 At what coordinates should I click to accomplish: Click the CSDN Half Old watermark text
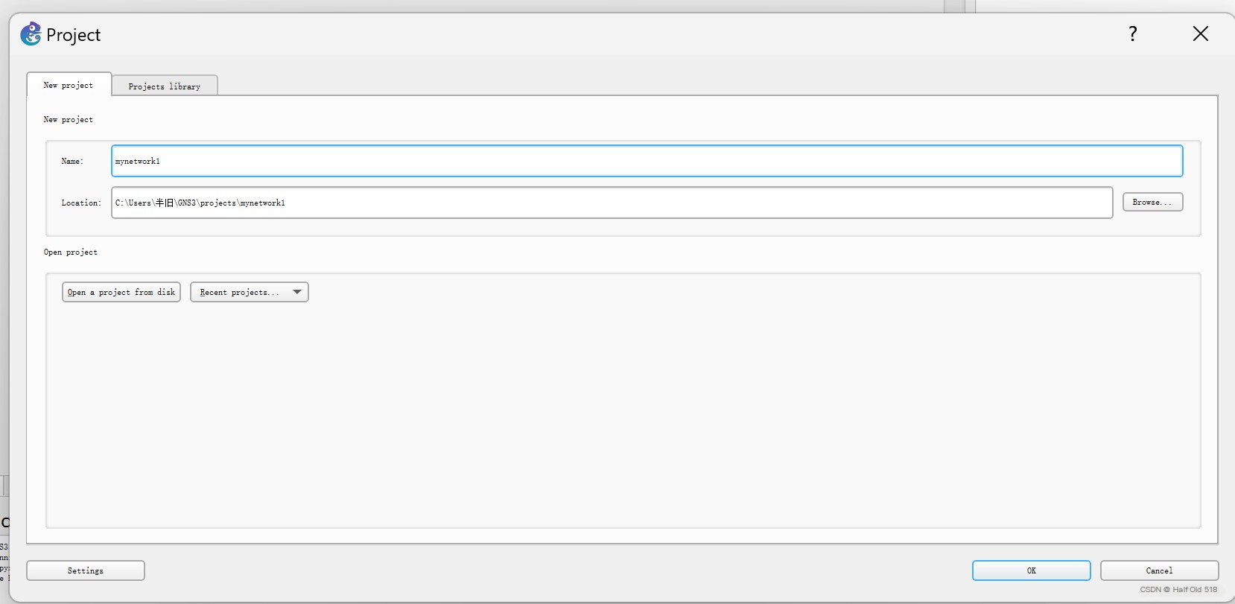(x=1178, y=589)
